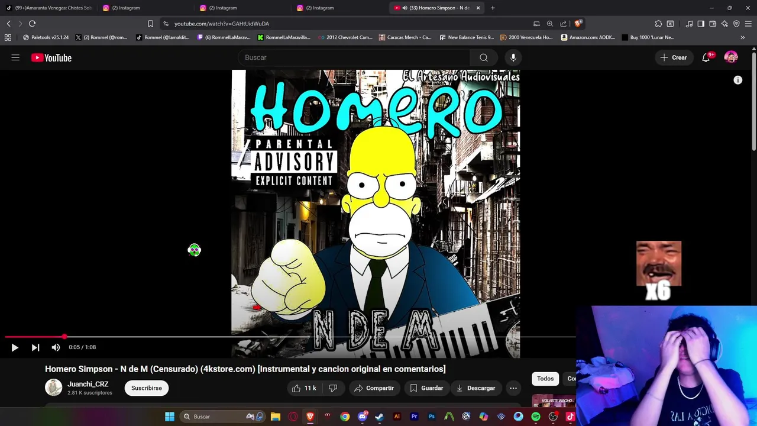Open Brave Shields lion icon
Image resolution: width=757 pixels, height=426 pixels.
pyautogui.click(x=578, y=24)
